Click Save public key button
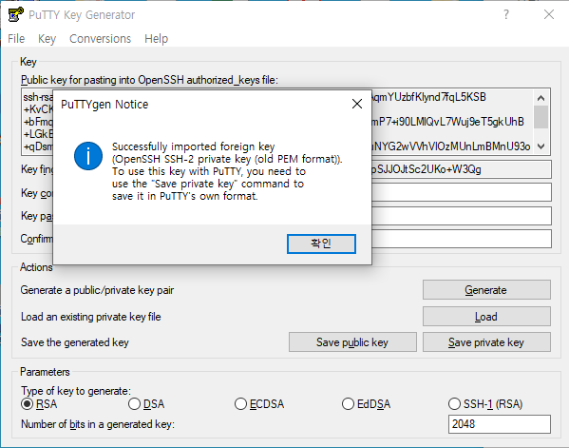 (x=352, y=342)
